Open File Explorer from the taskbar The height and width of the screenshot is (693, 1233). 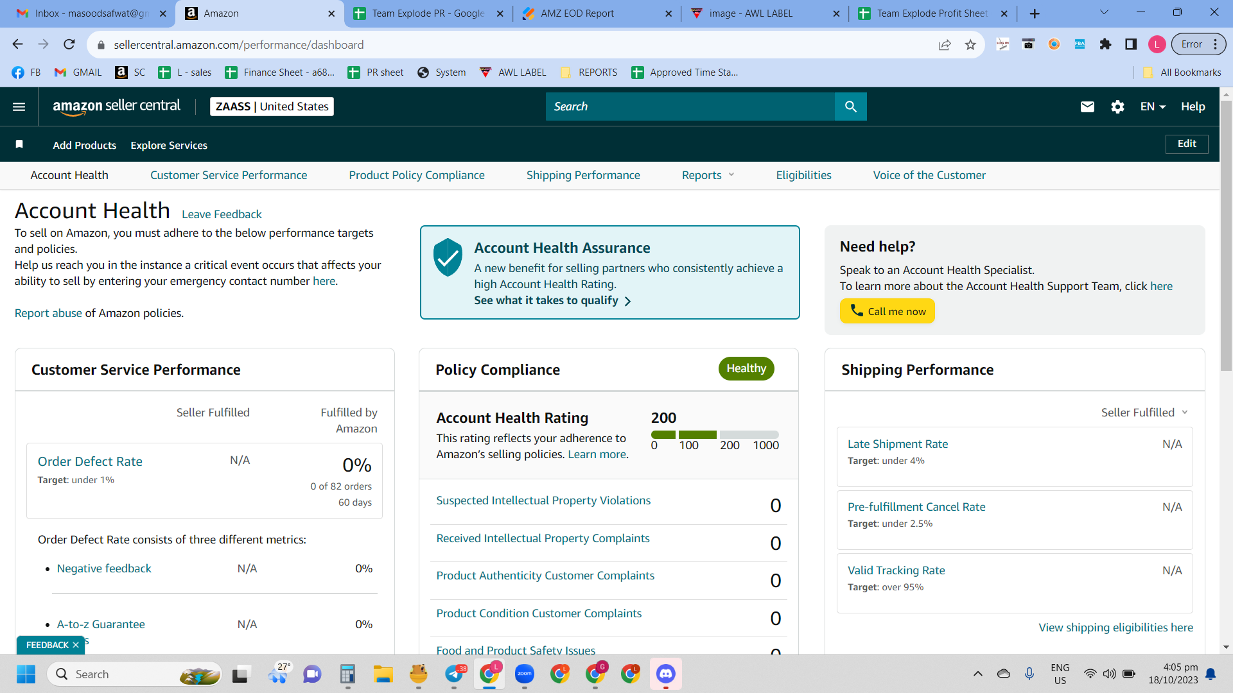(383, 674)
